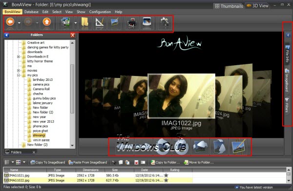Open the Filters side tab

tap(287, 105)
